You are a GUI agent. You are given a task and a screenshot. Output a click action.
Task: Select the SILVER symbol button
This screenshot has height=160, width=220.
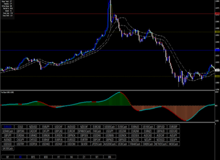tap(84, 144)
